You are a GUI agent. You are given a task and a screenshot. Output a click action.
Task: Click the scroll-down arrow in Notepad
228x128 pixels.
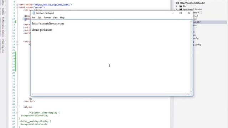(x=191, y=91)
